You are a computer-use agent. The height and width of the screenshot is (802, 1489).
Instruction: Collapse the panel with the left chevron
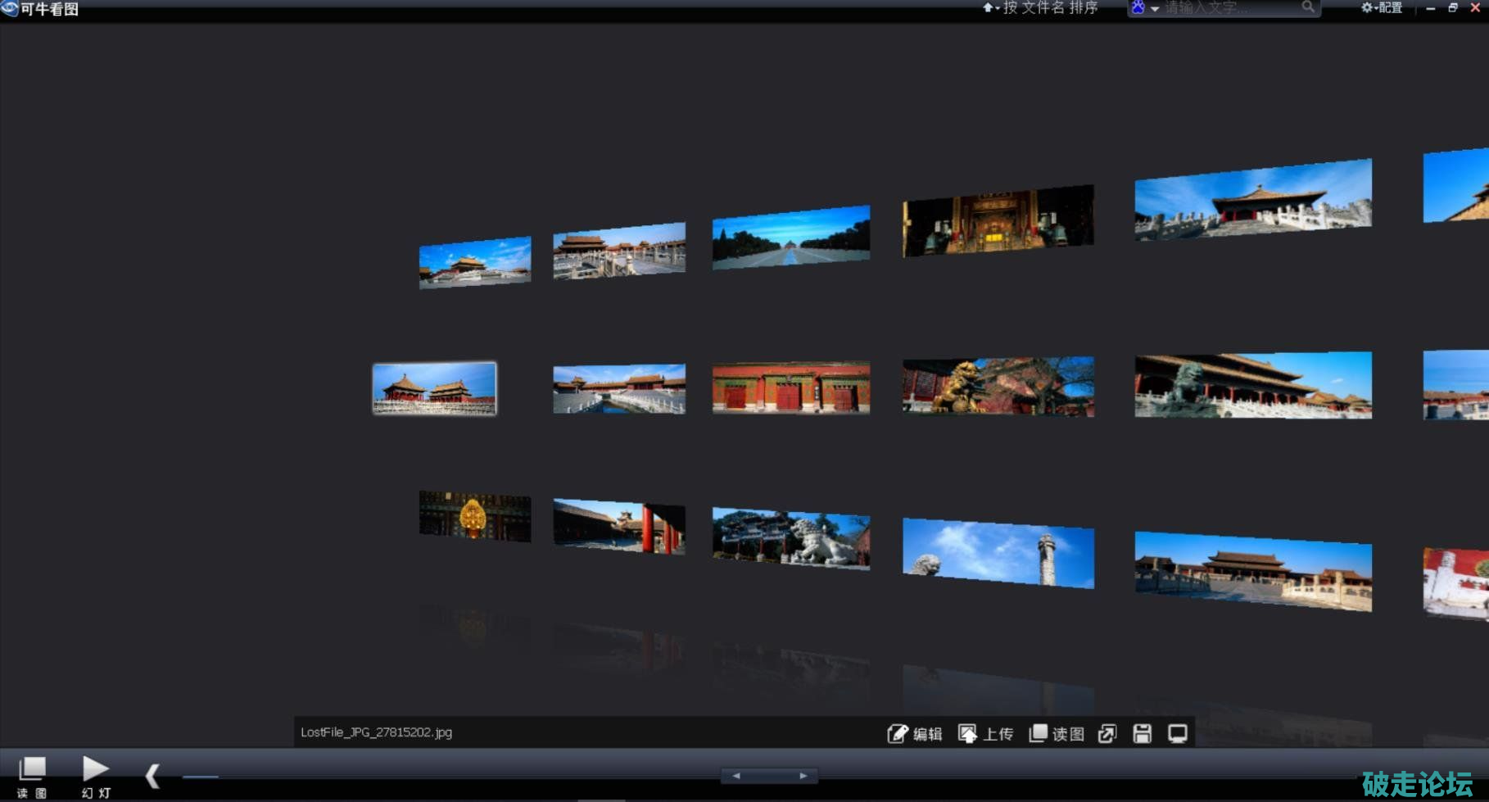click(152, 776)
